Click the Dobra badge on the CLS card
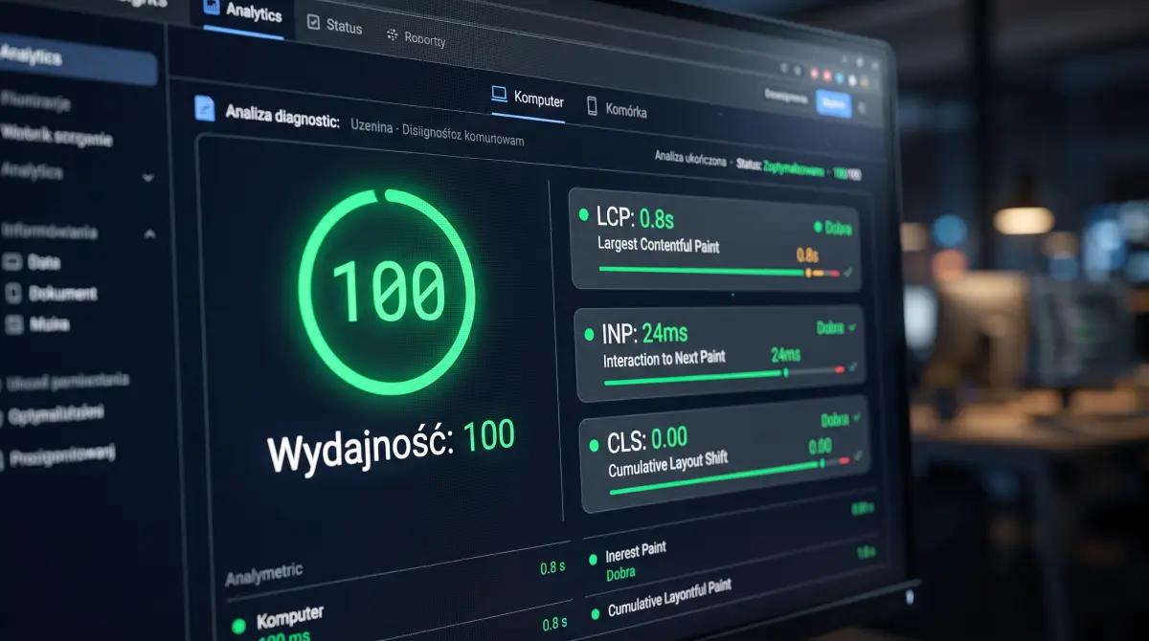The image size is (1149, 641). click(x=841, y=418)
